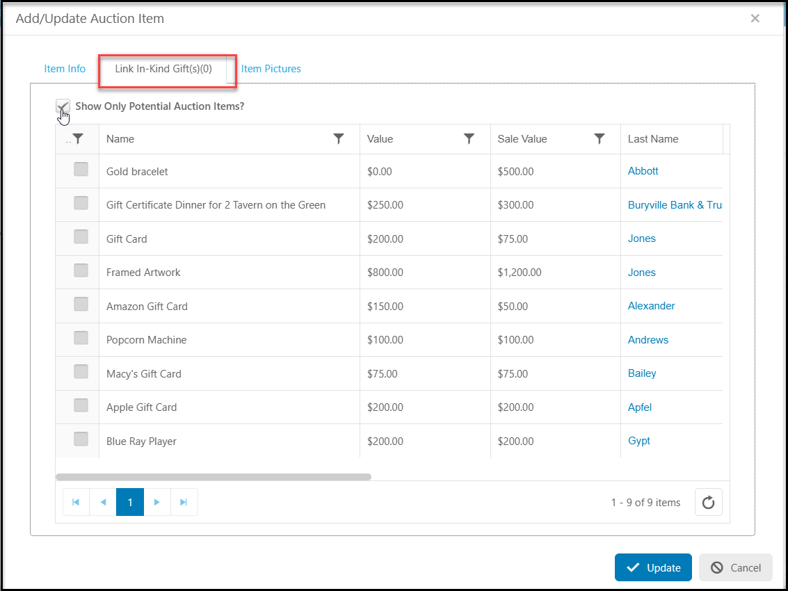Image resolution: width=788 pixels, height=591 pixels.
Task: Click the $500.00 sale value cell
Action: pyautogui.click(x=555, y=171)
